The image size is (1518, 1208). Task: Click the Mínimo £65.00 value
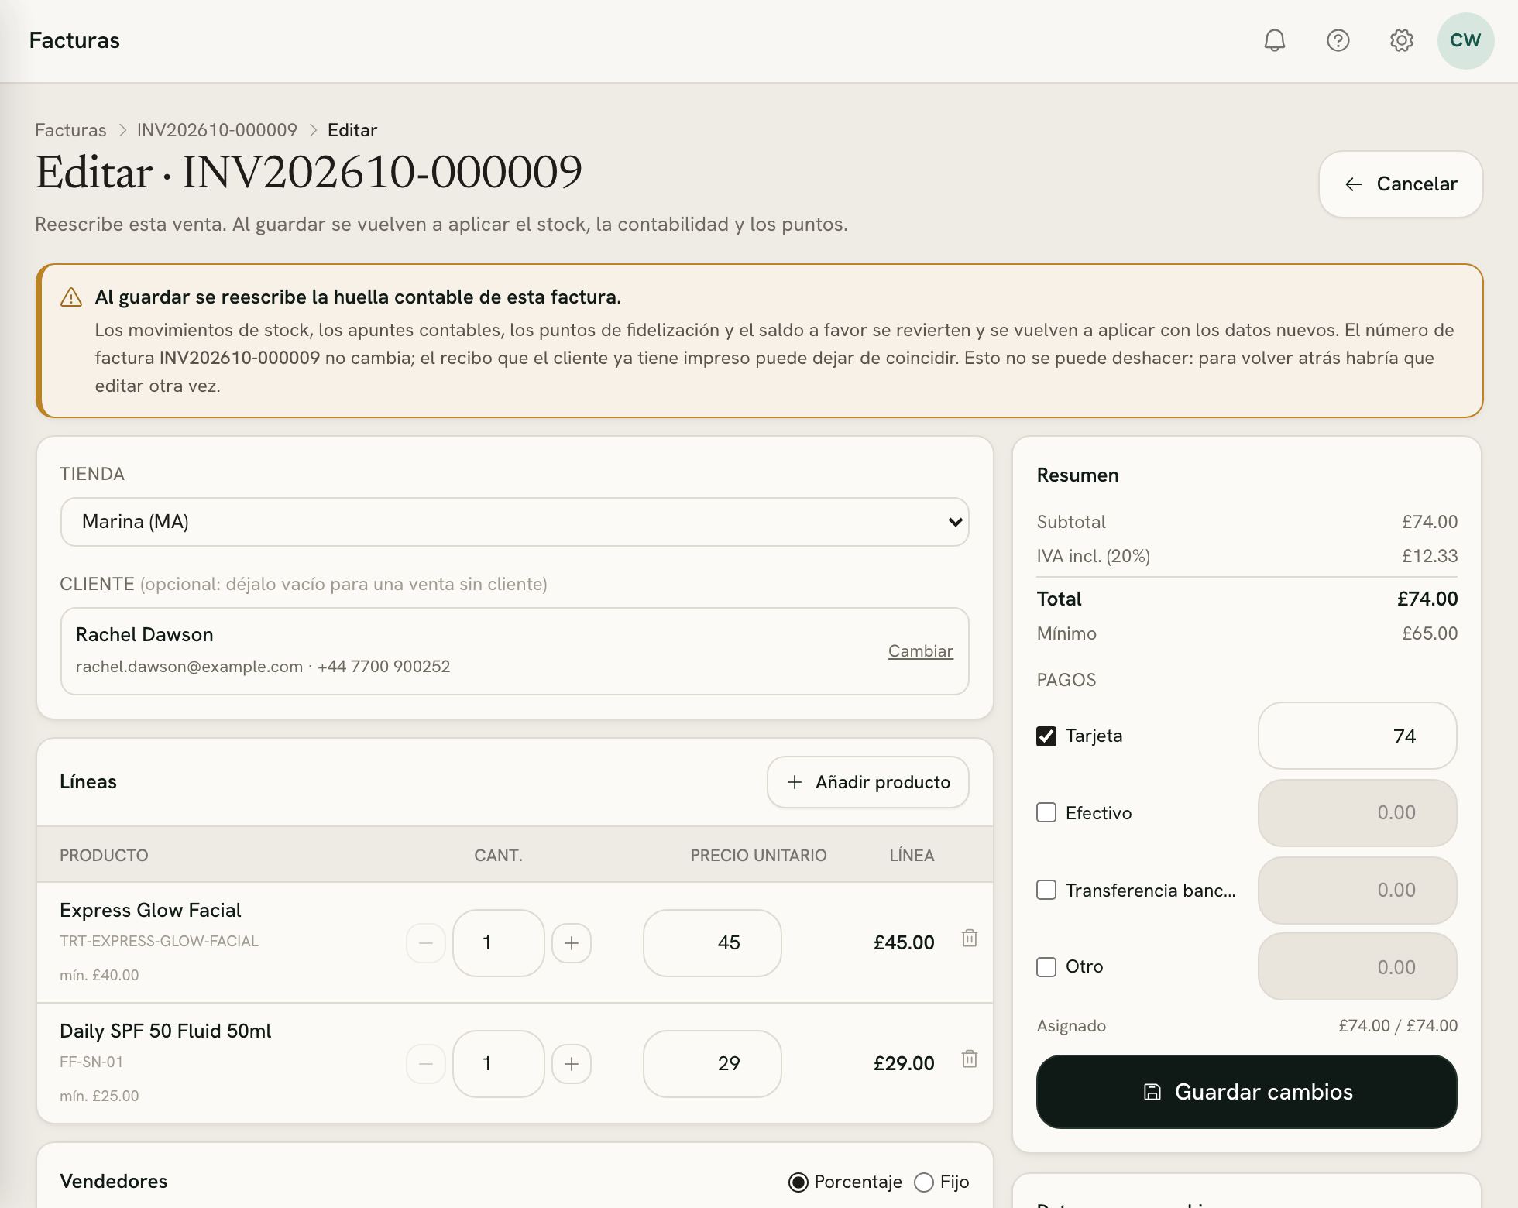tap(1430, 633)
